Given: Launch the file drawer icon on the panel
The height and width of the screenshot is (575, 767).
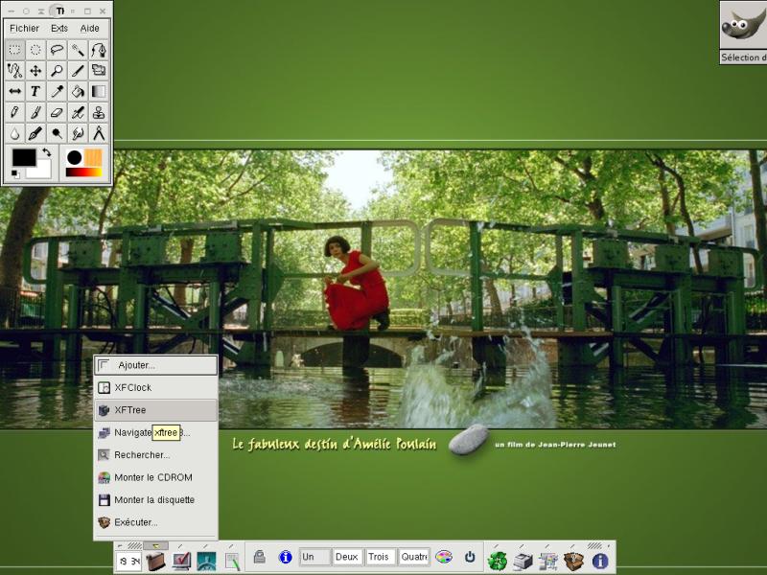Looking at the screenshot, I should (x=155, y=562).
